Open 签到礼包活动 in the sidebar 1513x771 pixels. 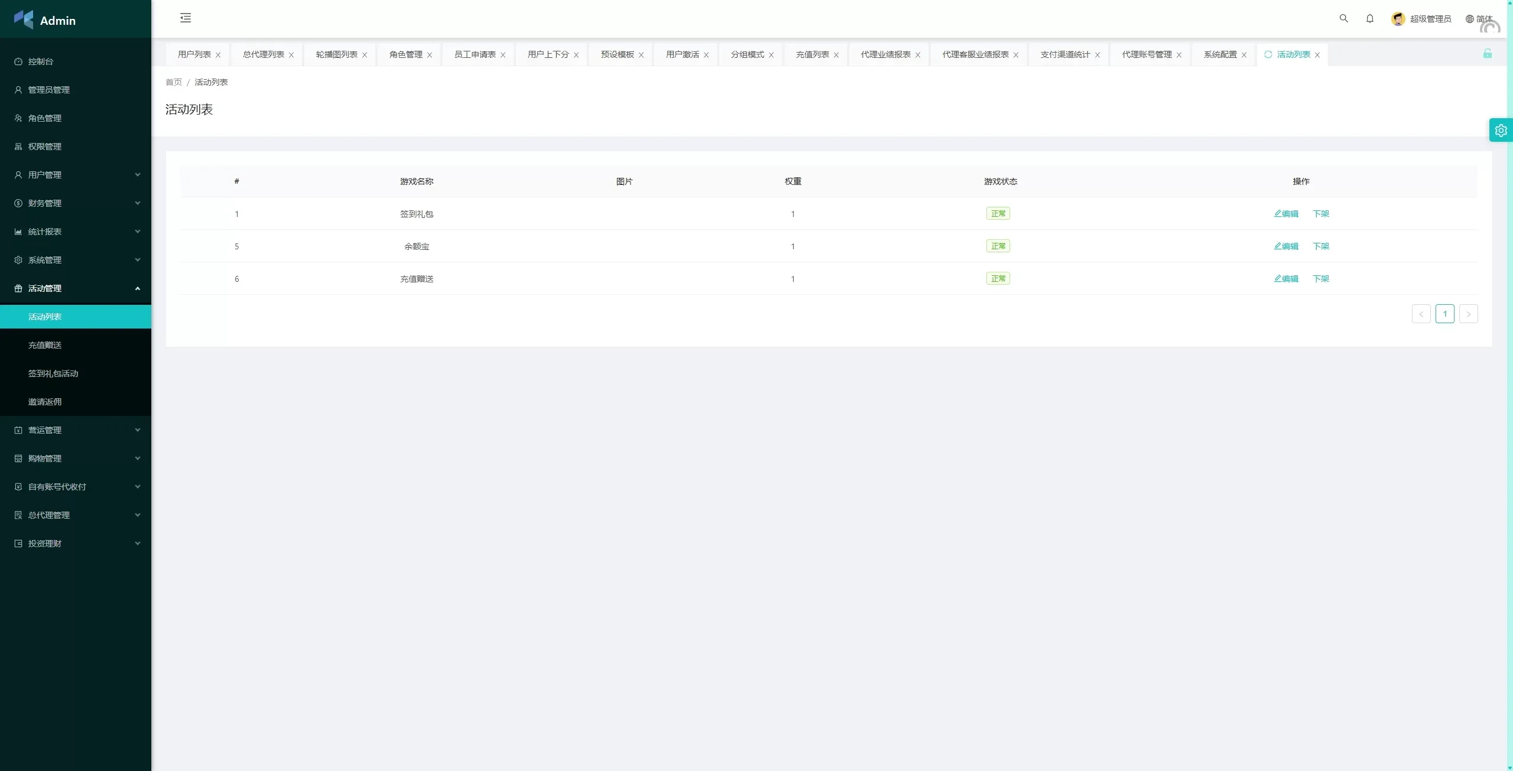[x=53, y=373]
